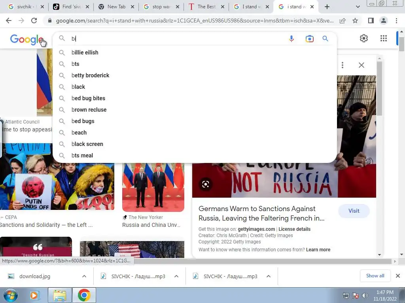The image size is (405, 303).
Task: Click the image preview three-dot options
Action: coord(343,65)
